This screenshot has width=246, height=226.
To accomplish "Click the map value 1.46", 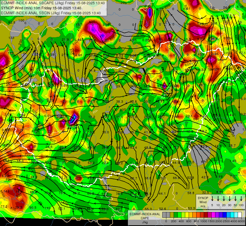I will coord(233,161).
